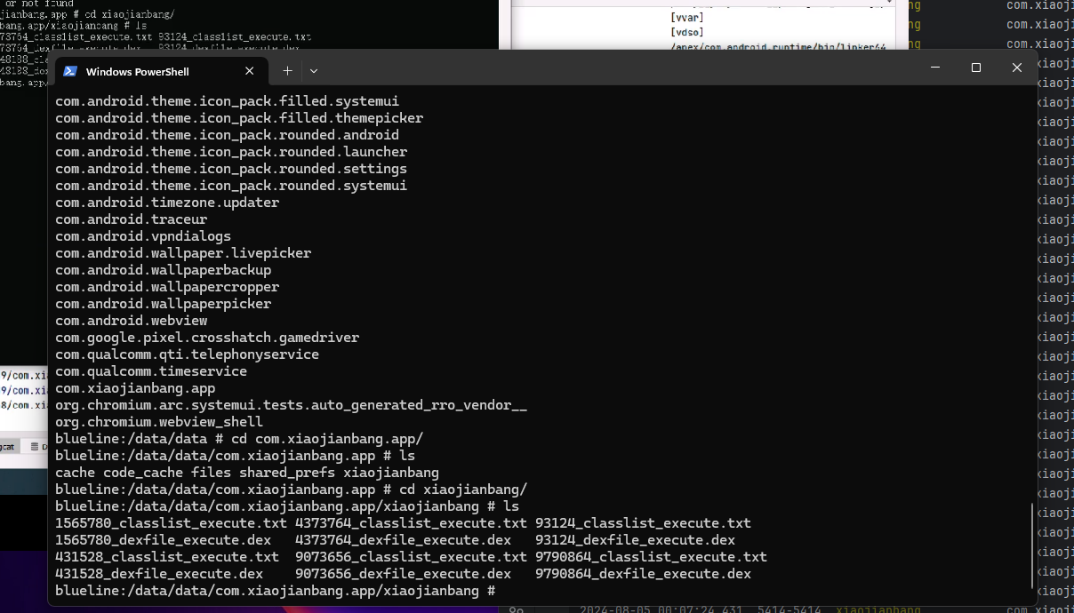Click the org.chromium.webview_shell package line
The image size is (1074, 613).
[159, 422]
